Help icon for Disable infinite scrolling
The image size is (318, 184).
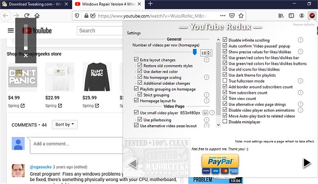pyautogui.click(x=300, y=40)
